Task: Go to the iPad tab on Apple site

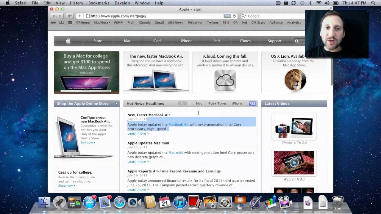Action: point(216,41)
